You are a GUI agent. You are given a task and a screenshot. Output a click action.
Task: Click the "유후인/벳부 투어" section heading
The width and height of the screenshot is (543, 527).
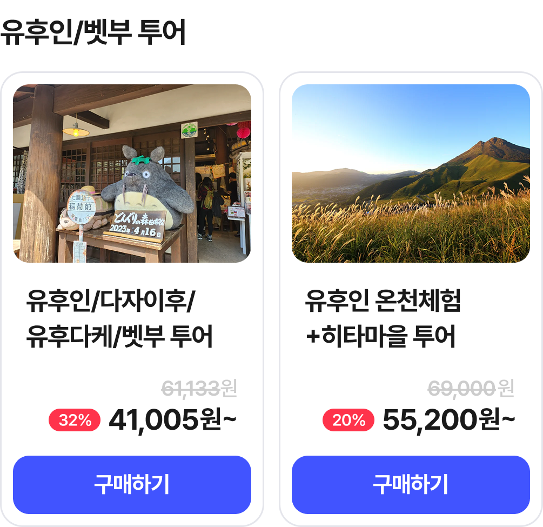(93, 32)
